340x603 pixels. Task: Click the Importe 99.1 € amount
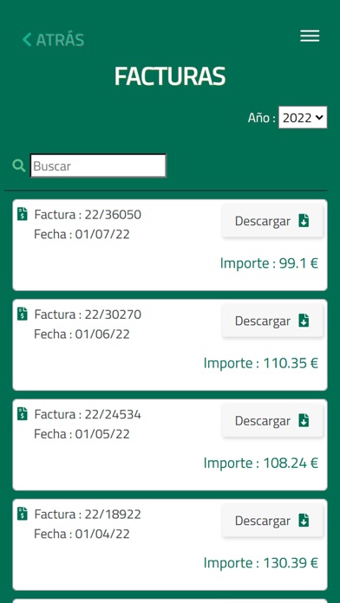[269, 263]
